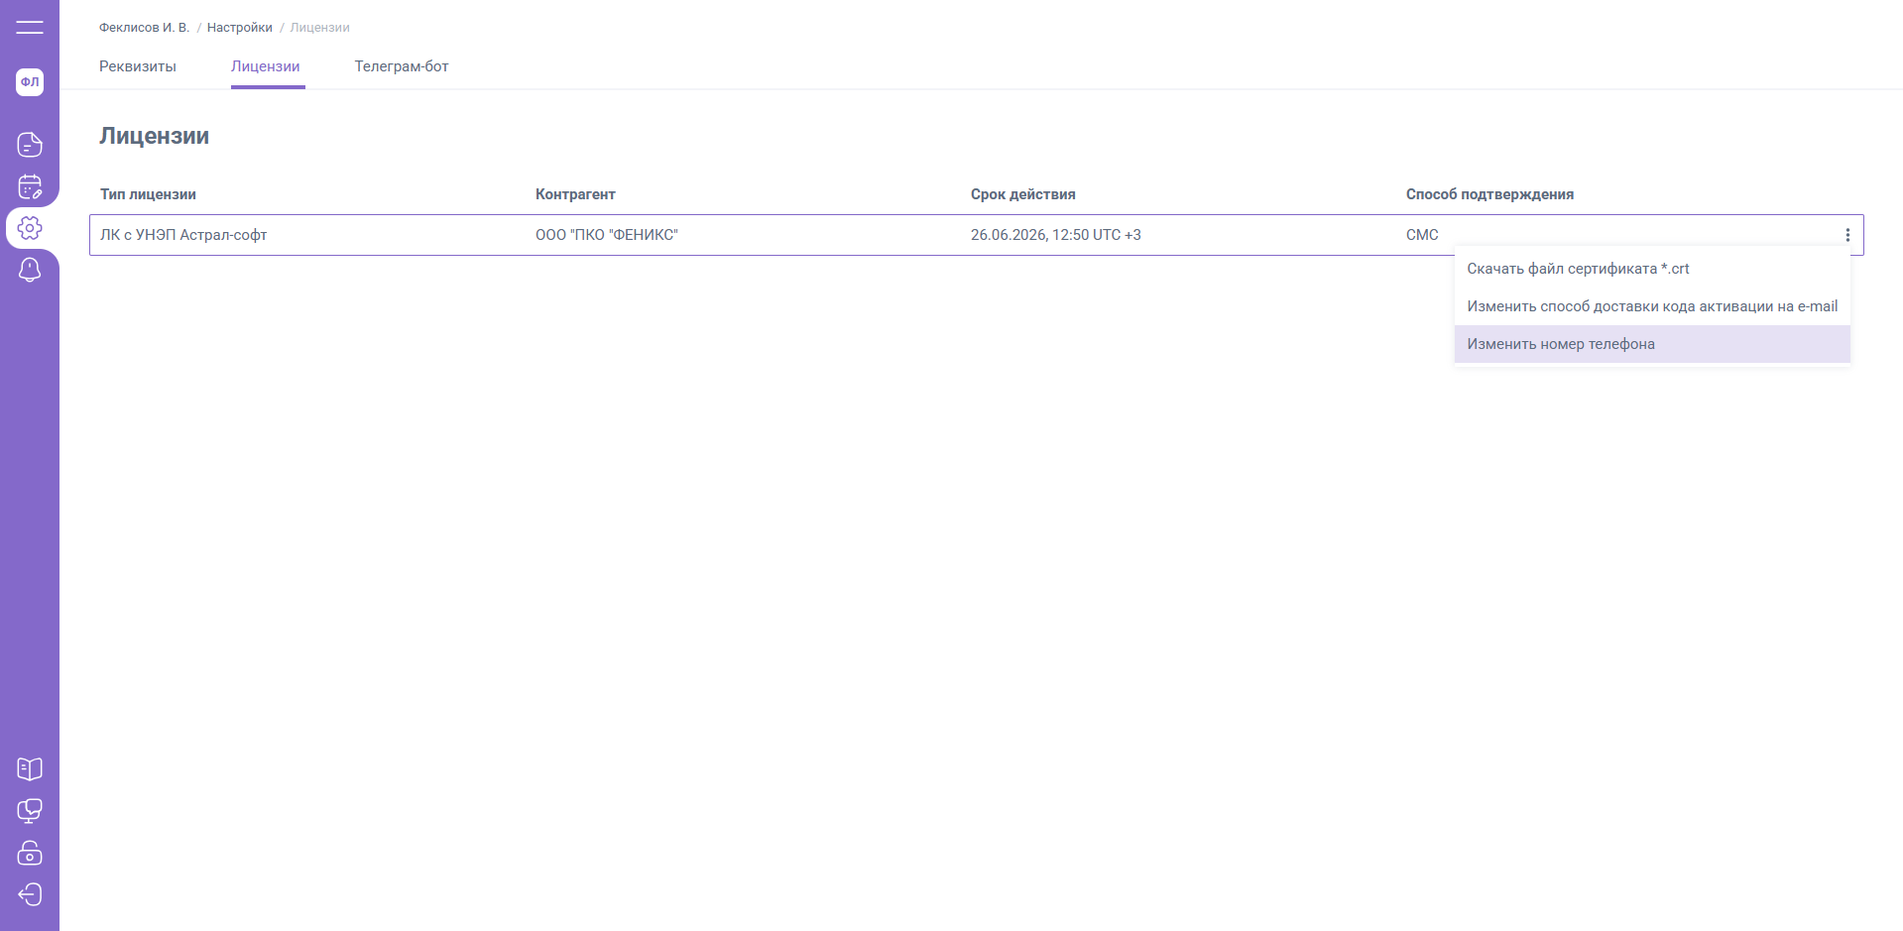Open notifications bell icon

30,270
